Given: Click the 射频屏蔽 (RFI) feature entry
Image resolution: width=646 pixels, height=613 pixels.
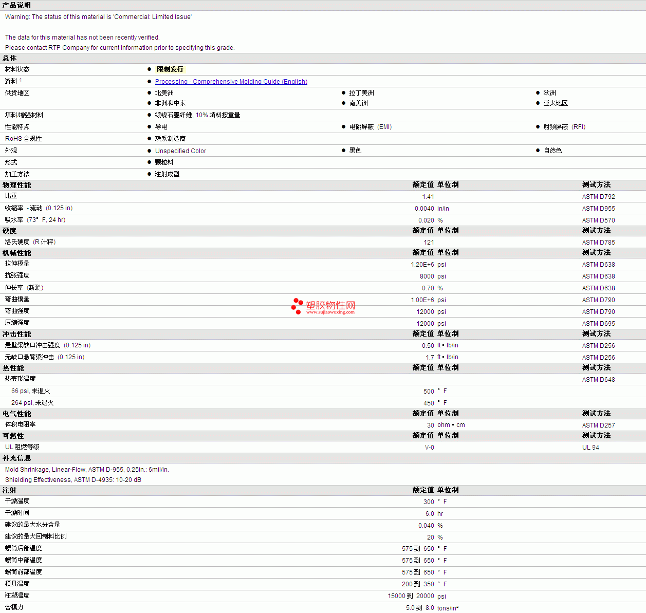Looking at the screenshot, I should click(565, 127).
